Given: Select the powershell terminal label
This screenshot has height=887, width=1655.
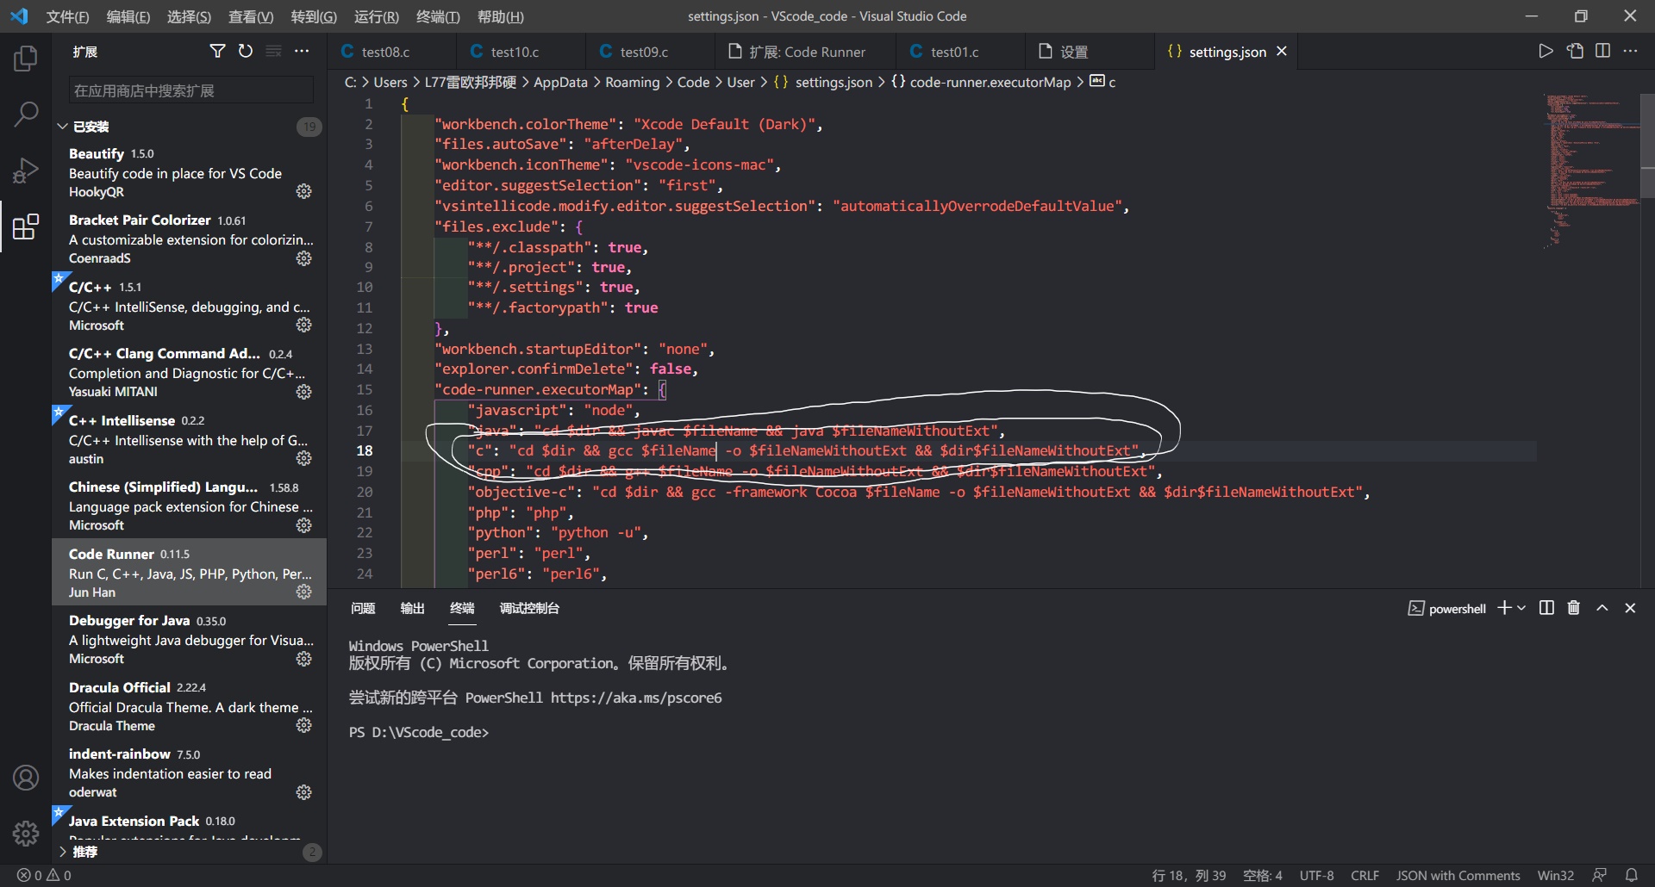Looking at the screenshot, I should 1447,609.
